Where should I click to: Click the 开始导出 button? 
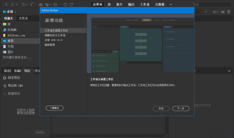(x=40, y=133)
